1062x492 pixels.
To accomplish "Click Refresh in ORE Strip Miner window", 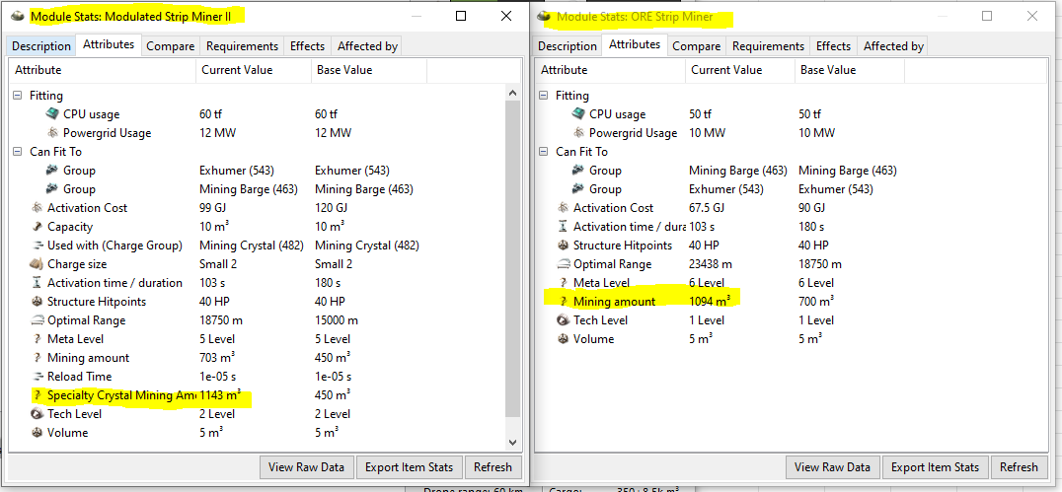I will [1019, 467].
